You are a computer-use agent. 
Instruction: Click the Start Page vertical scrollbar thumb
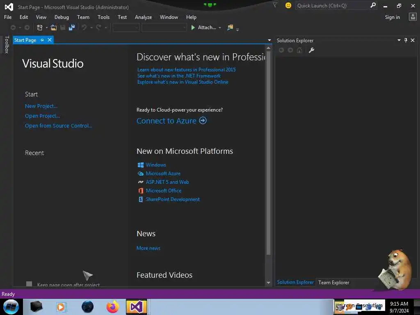268,153
